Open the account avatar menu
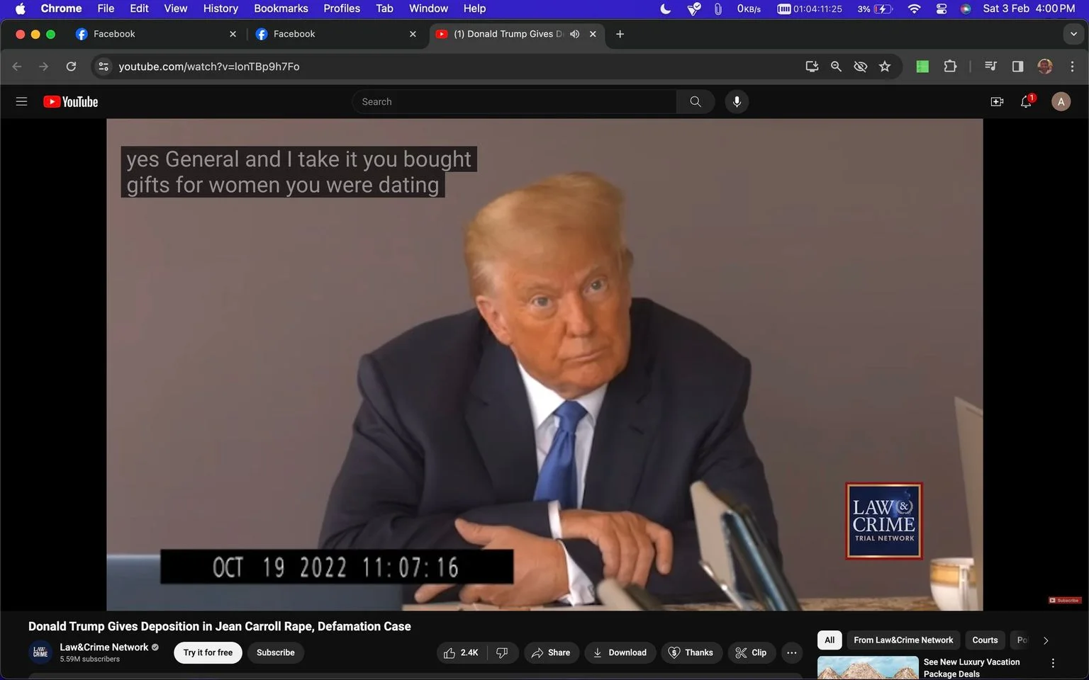 pyautogui.click(x=1061, y=101)
